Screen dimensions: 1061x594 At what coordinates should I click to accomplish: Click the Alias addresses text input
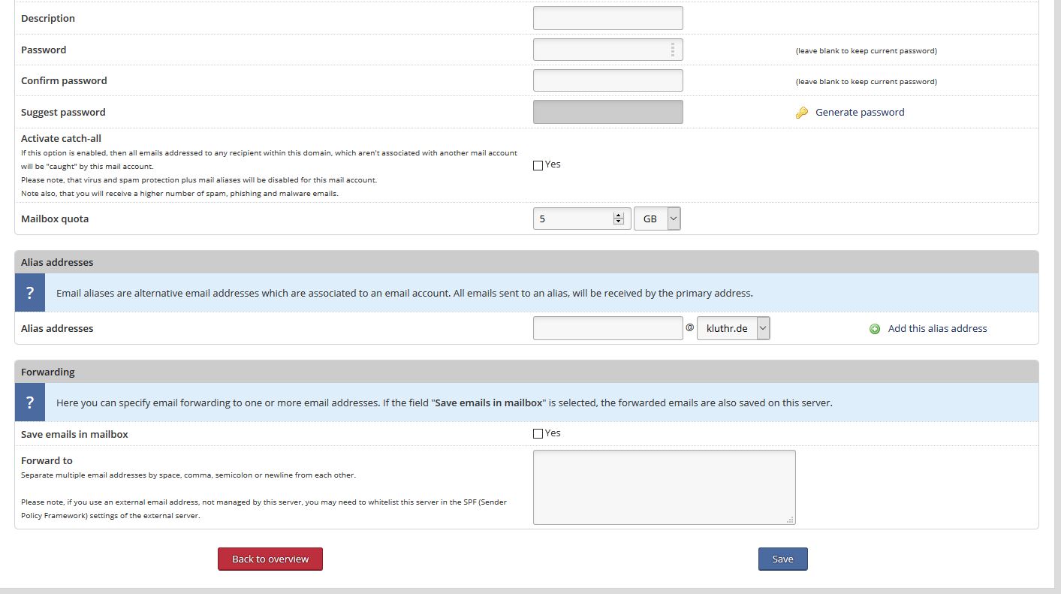point(607,328)
